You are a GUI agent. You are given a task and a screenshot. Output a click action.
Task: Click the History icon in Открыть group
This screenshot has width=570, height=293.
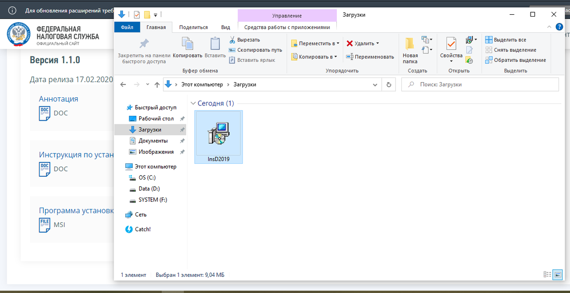[469, 60]
